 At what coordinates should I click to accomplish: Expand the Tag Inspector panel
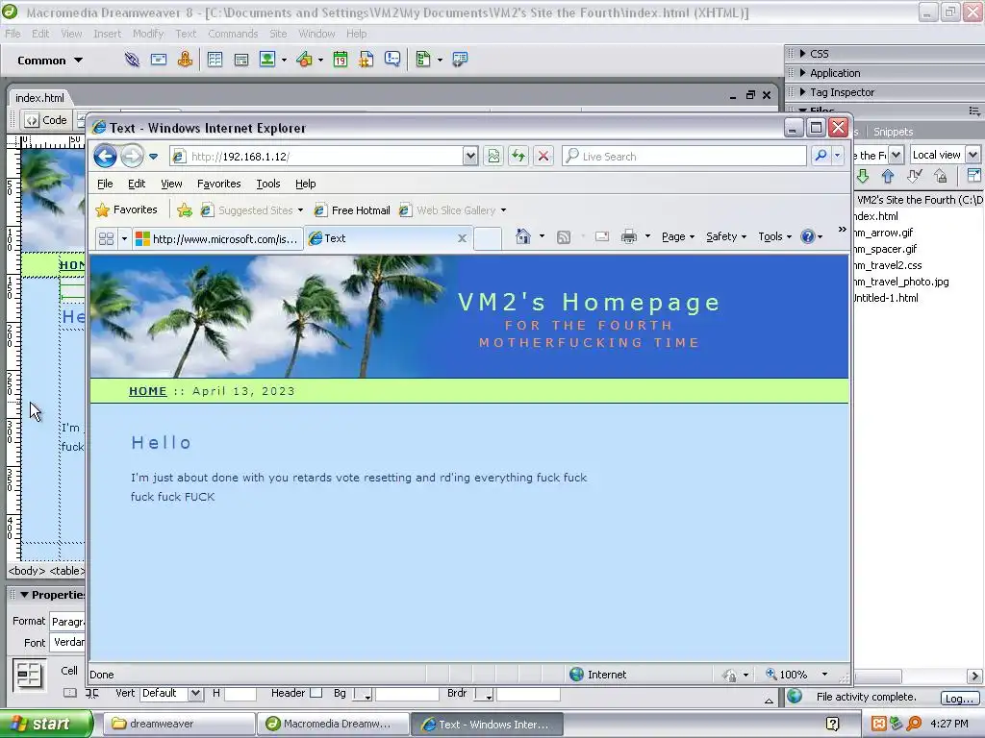point(802,92)
